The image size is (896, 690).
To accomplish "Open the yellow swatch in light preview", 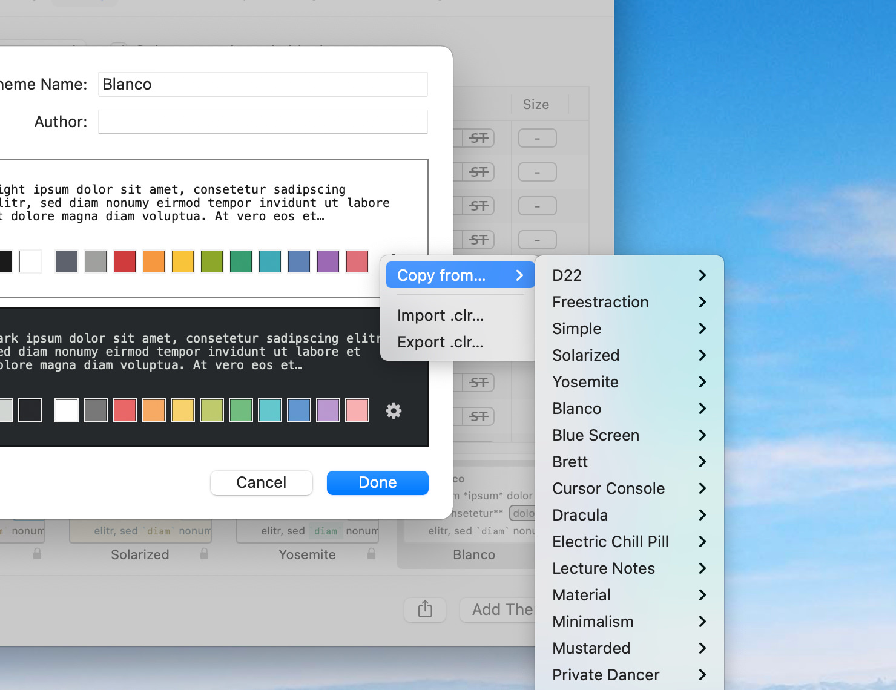I will click(x=183, y=261).
